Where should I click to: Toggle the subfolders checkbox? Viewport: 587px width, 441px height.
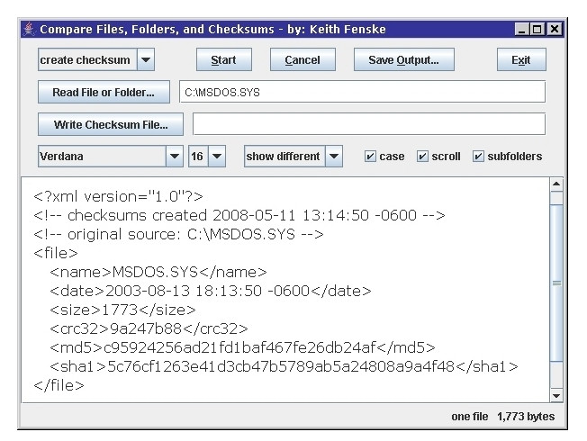[478, 156]
